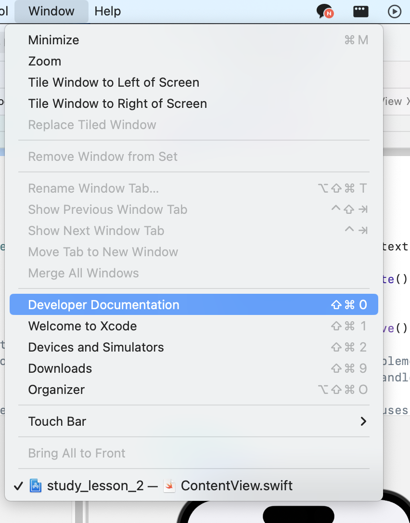Choose Minimize from the Window menu
The width and height of the screenshot is (410, 523).
[194, 40]
